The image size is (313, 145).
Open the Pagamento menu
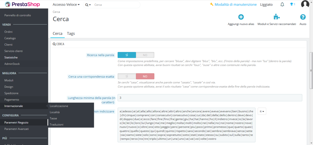click(x=12, y=100)
